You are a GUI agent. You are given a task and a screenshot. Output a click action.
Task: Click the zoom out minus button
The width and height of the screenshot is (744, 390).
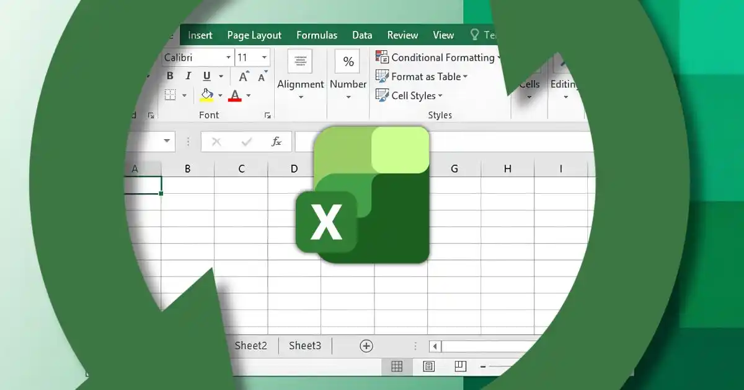tap(483, 367)
